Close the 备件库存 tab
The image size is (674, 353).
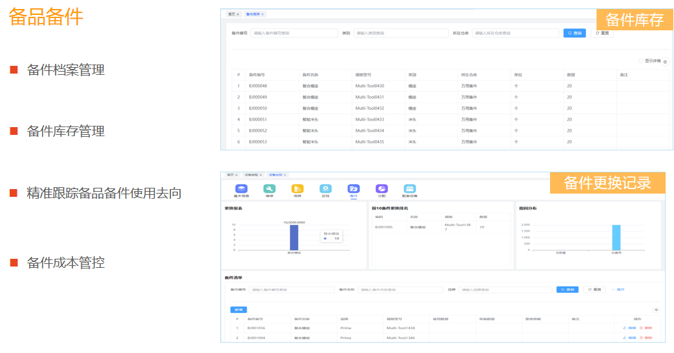pos(263,14)
